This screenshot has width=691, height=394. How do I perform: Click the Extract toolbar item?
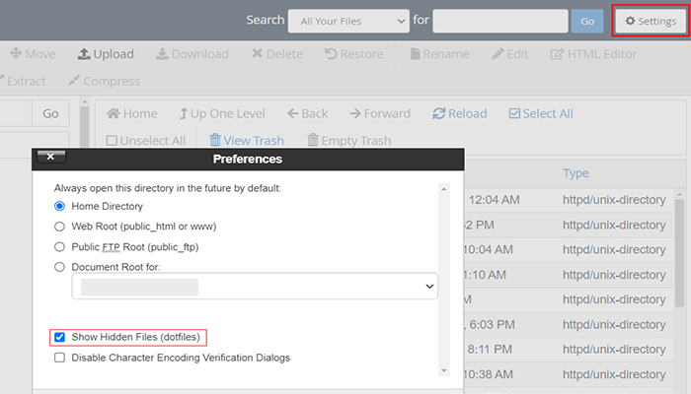coord(23,81)
